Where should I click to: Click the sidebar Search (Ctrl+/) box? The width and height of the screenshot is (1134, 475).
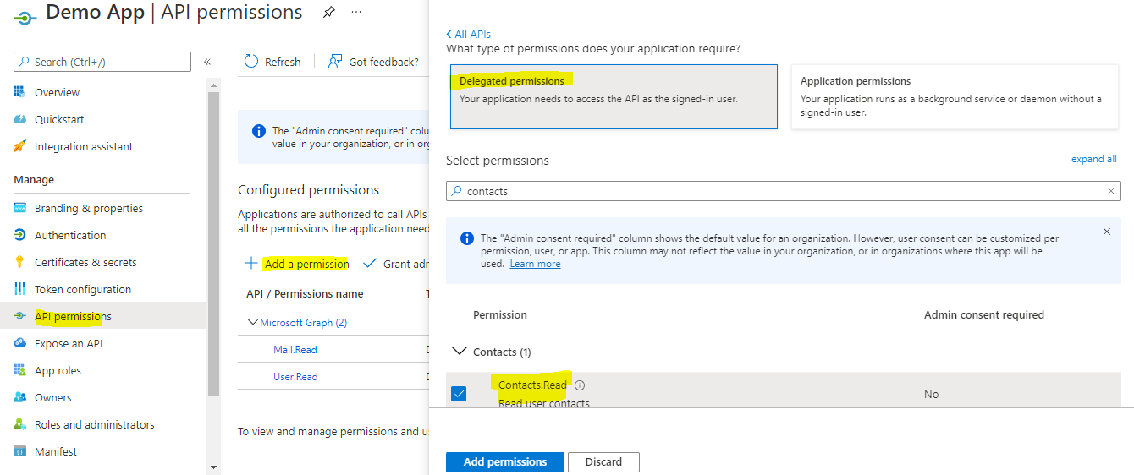click(x=102, y=62)
